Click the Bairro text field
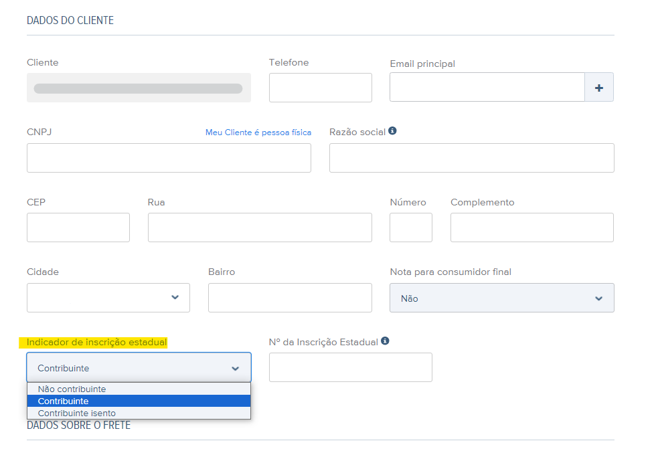The width and height of the screenshot is (656, 459). click(290, 298)
